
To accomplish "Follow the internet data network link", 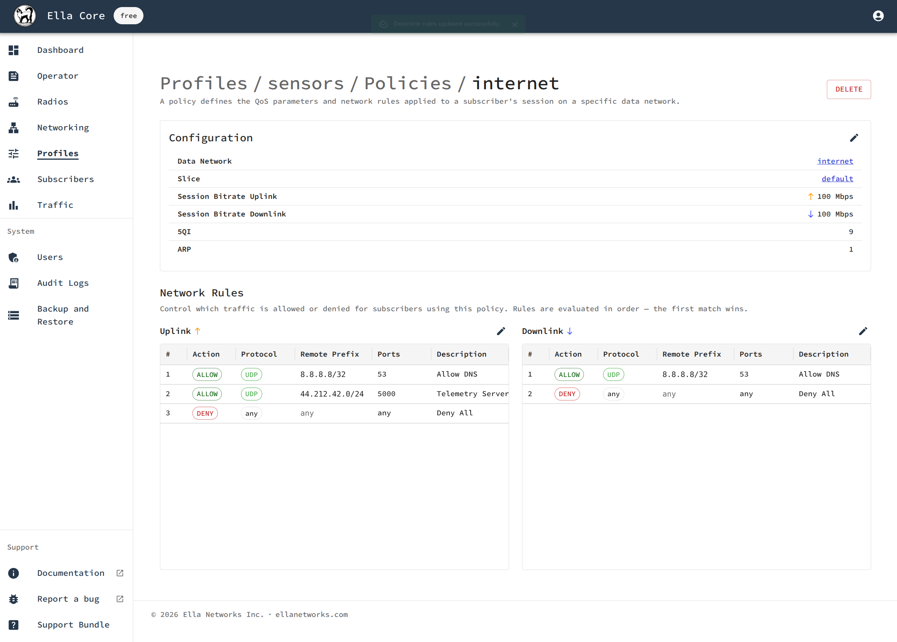I will click(835, 161).
